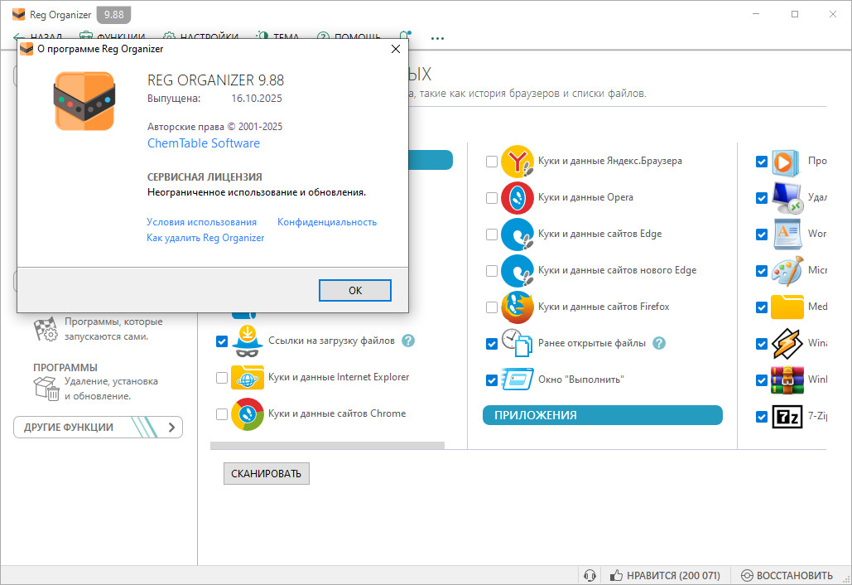Image resolution: width=852 pixels, height=585 pixels.
Task: Click the blue help icon next to 'Ранее открытые файлы'
Action: tap(659, 343)
